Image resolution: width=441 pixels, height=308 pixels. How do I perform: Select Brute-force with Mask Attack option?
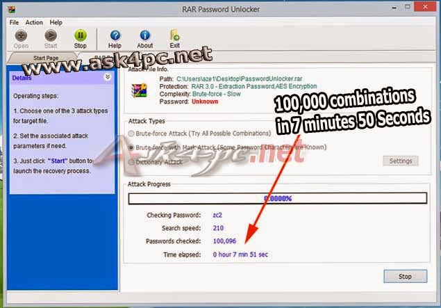tap(131, 147)
